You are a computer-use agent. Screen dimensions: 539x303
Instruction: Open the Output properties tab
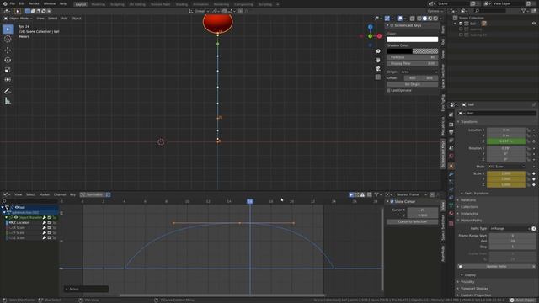click(451, 132)
